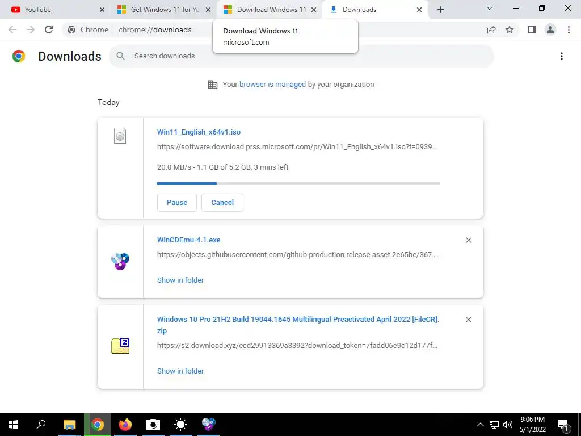The image size is (581, 436).
Task: Click the browser back arrow
Action: pyautogui.click(x=12, y=30)
